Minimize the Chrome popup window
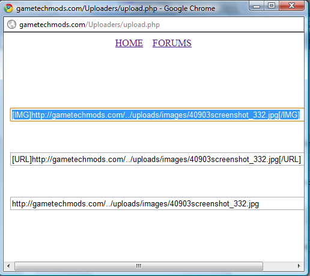The width and height of the screenshot is (310, 276). tap(257, 6)
